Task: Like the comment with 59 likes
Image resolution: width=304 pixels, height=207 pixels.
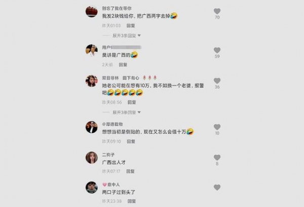Action: [217, 50]
